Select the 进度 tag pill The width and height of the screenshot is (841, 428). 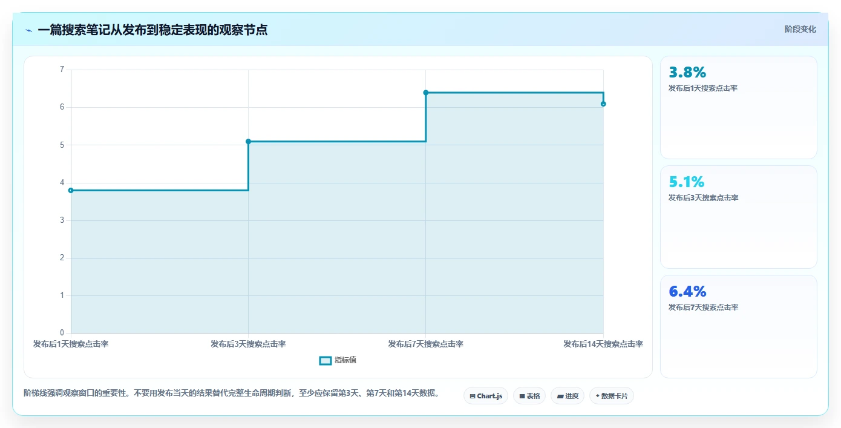568,396
